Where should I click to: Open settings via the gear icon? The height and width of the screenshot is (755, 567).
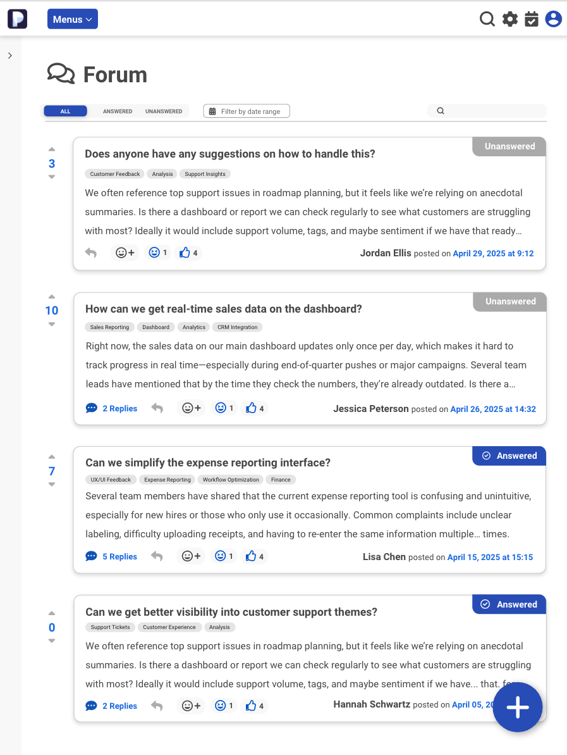click(509, 19)
